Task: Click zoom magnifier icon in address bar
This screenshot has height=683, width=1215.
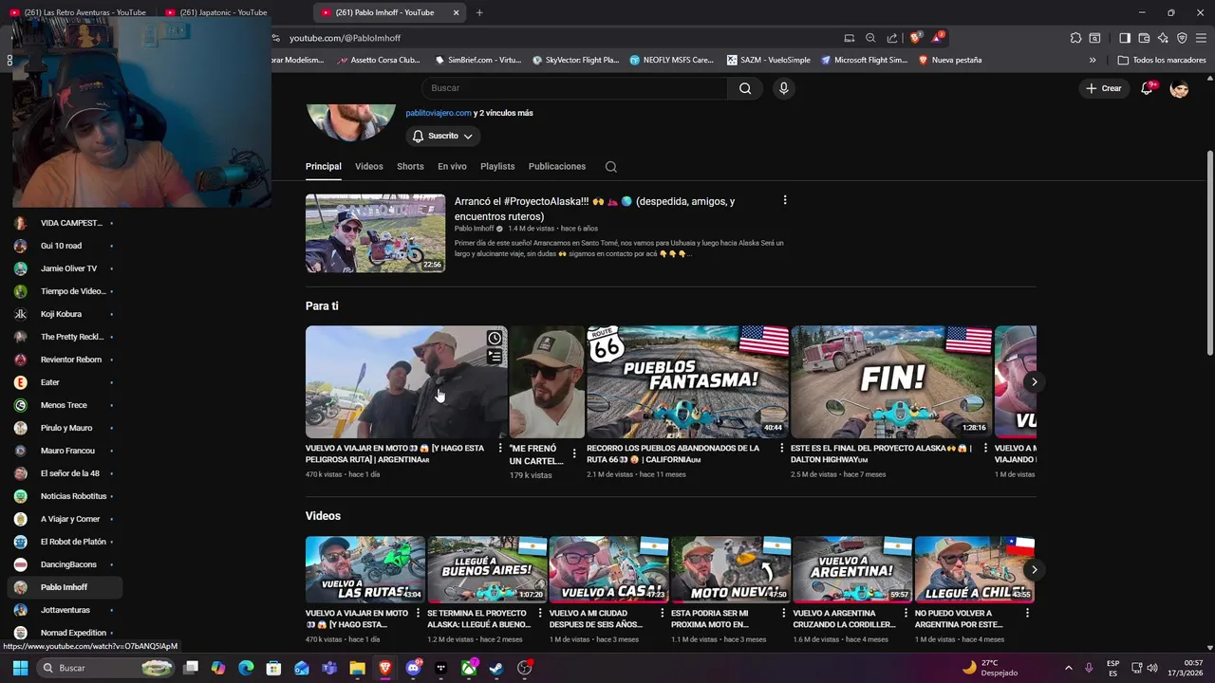Action: [870, 38]
